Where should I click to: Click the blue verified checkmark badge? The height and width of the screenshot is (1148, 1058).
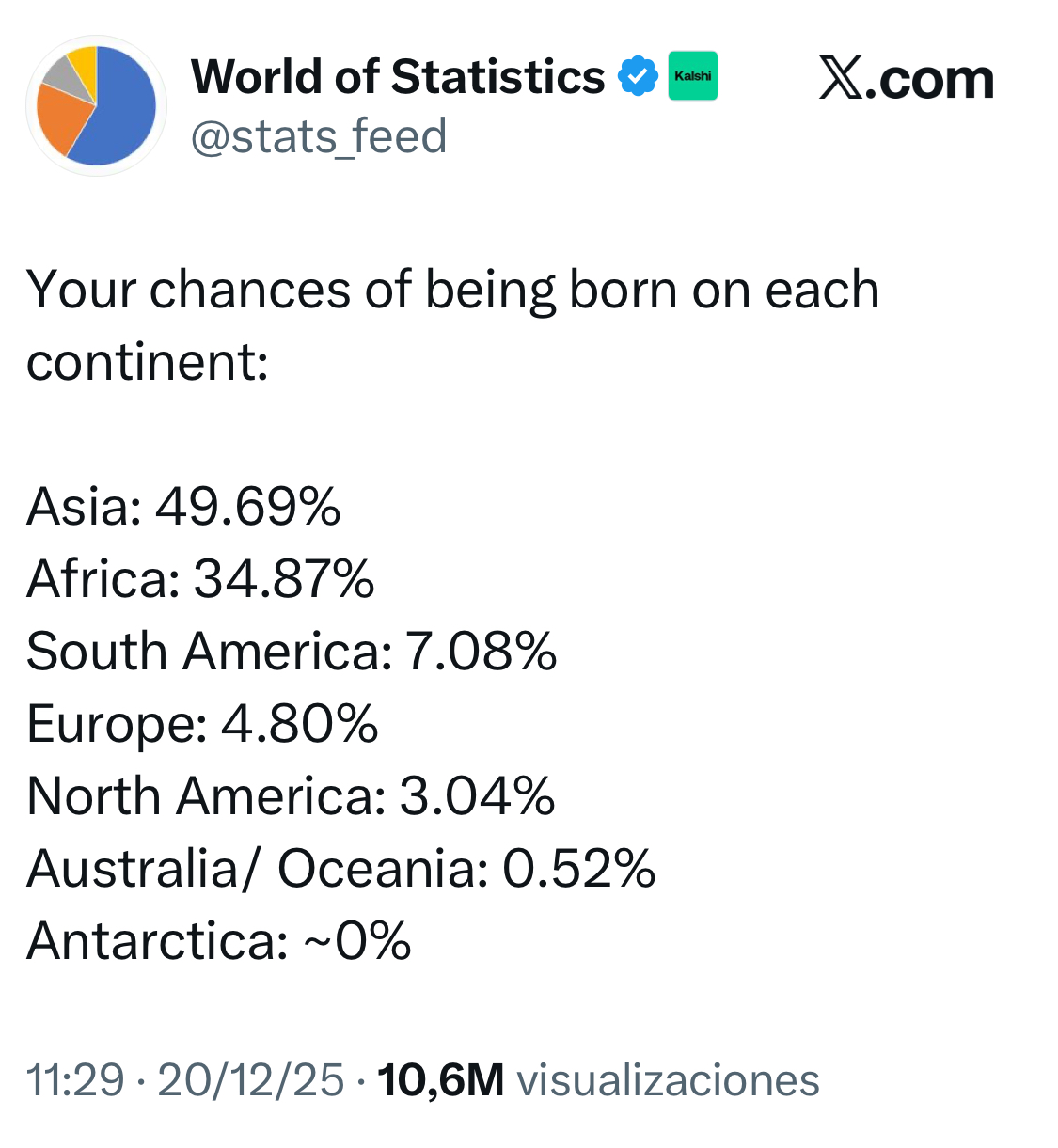click(x=638, y=77)
